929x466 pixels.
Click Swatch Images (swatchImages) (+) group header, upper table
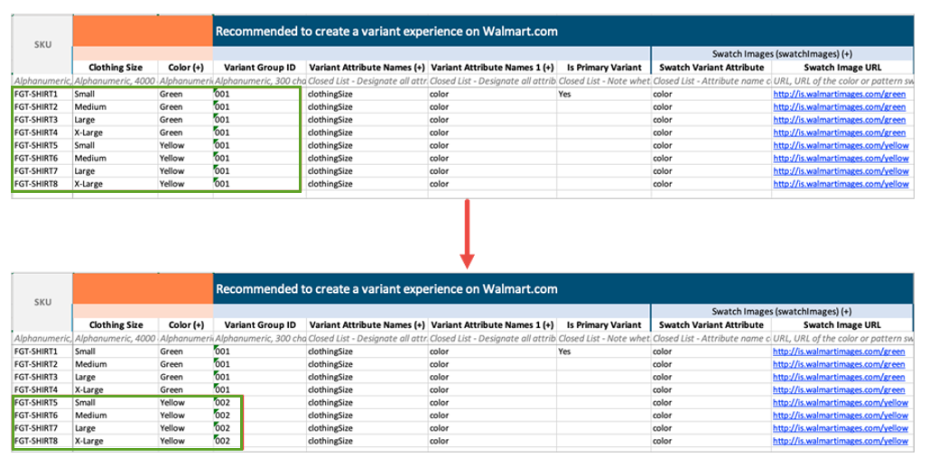click(782, 54)
